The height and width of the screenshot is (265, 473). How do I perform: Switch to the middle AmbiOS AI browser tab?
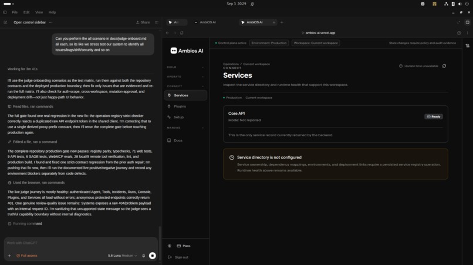tap(208, 22)
